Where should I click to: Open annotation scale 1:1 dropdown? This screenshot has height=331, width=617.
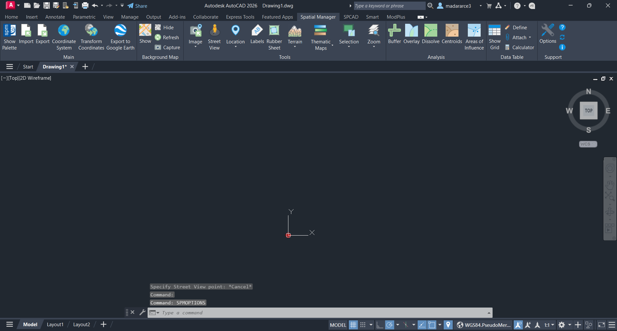[549, 325]
